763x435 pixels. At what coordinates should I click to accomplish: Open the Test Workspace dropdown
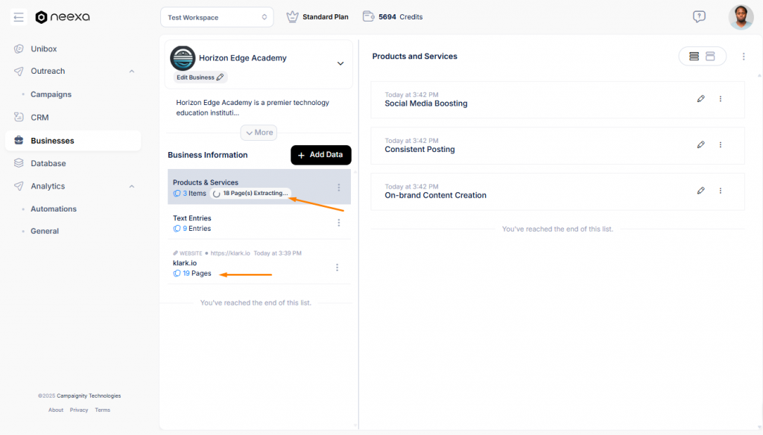click(217, 17)
